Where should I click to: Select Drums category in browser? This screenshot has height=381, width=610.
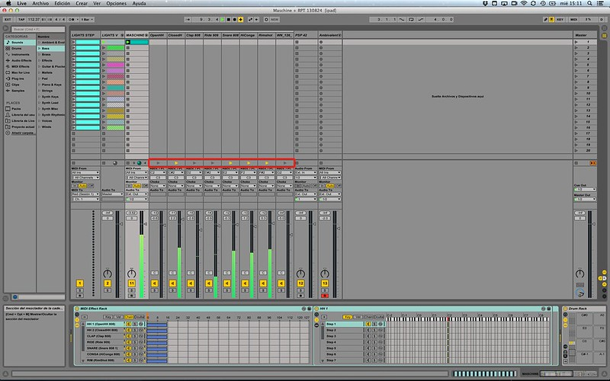16,48
